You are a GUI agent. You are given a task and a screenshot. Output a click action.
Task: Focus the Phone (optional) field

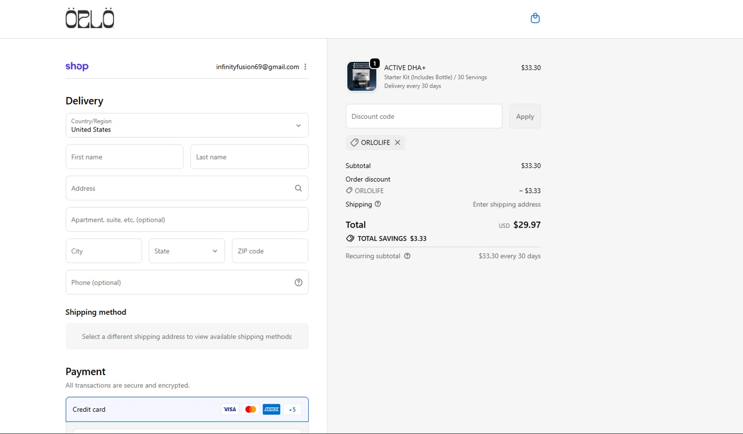pyautogui.click(x=187, y=282)
